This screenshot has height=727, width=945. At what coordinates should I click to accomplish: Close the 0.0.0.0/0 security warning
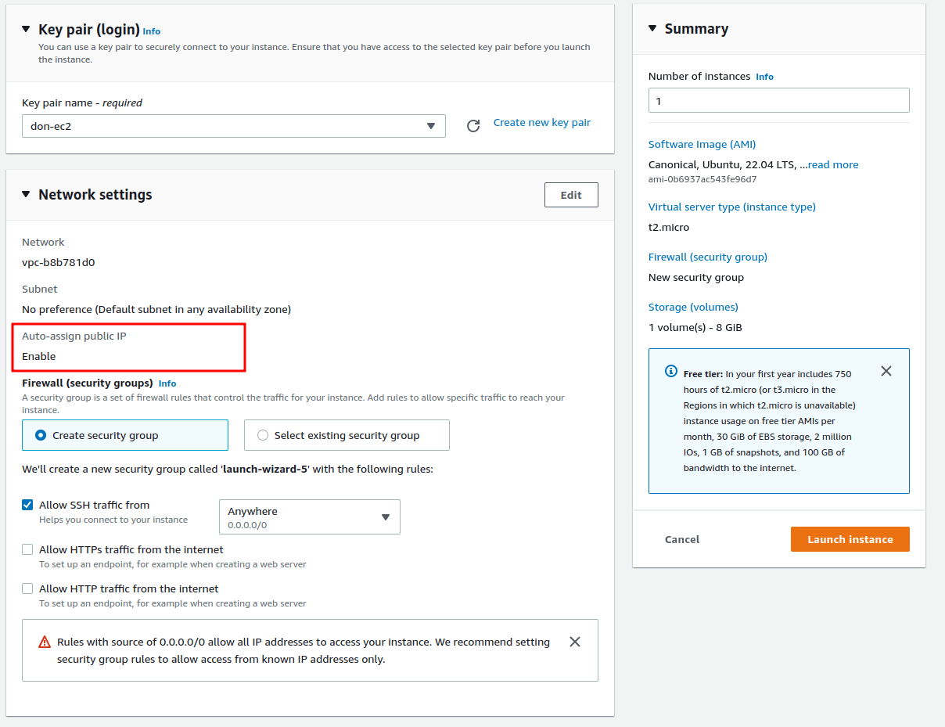575,642
